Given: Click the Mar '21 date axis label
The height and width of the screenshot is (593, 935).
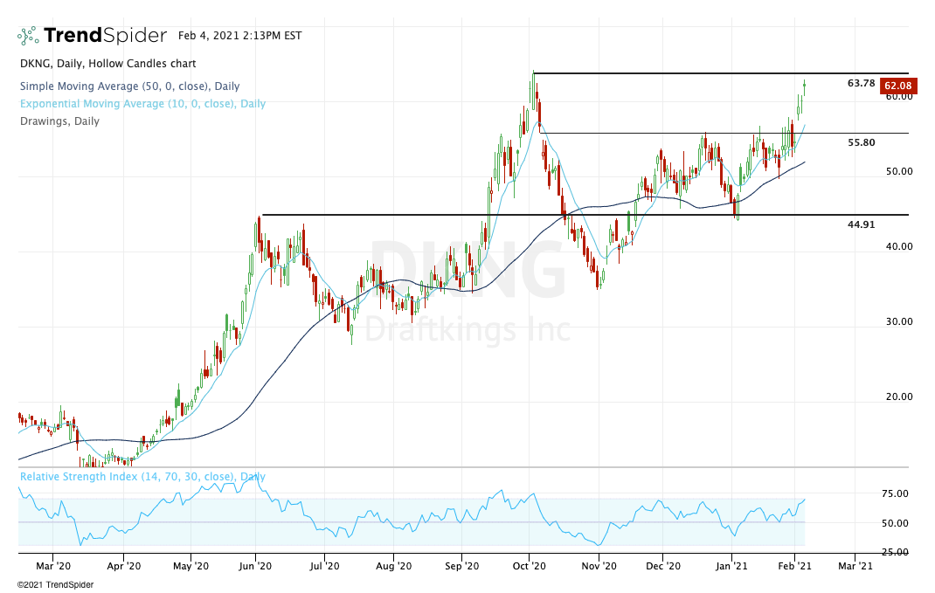Looking at the screenshot, I should pos(855,566).
